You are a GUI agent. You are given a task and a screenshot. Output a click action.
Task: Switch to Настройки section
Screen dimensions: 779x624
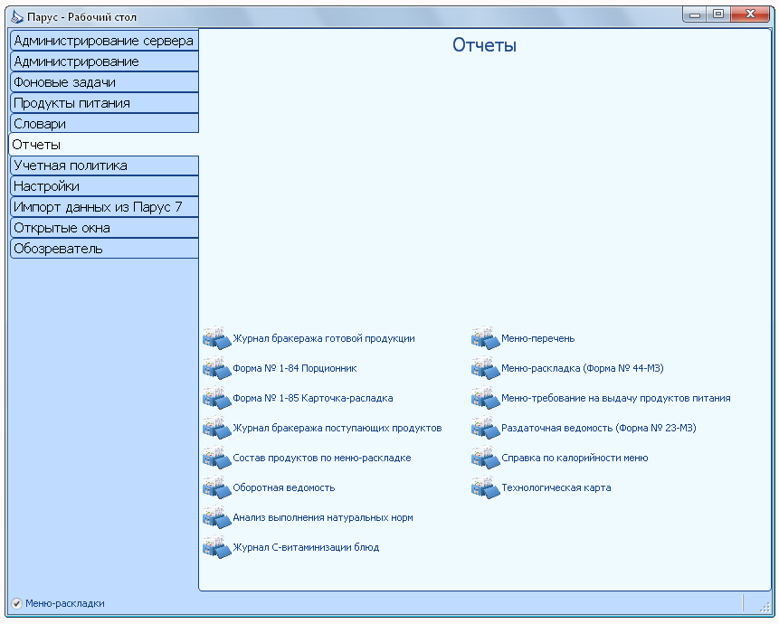pyautogui.click(x=104, y=186)
